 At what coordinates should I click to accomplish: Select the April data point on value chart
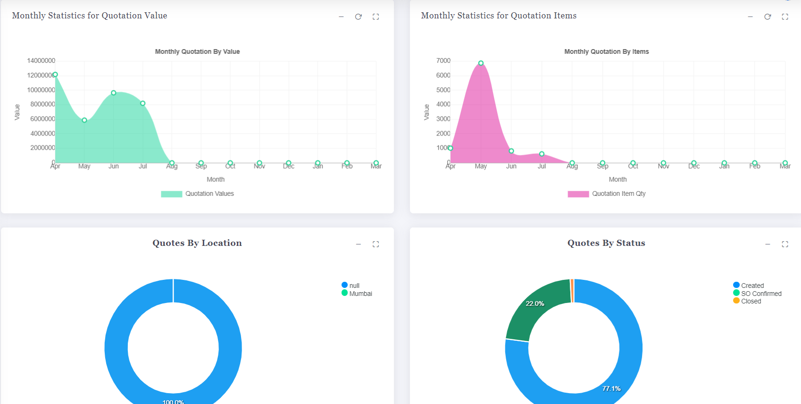55,75
